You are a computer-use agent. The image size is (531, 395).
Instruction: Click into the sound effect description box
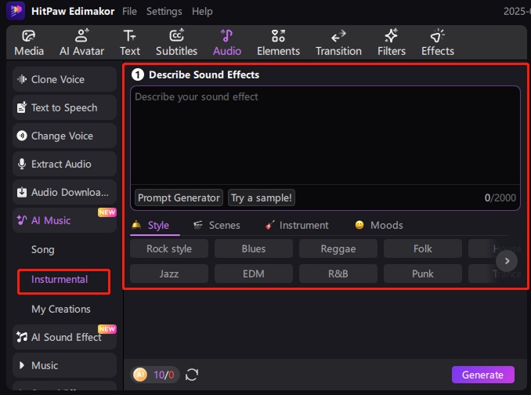(x=325, y=136)
